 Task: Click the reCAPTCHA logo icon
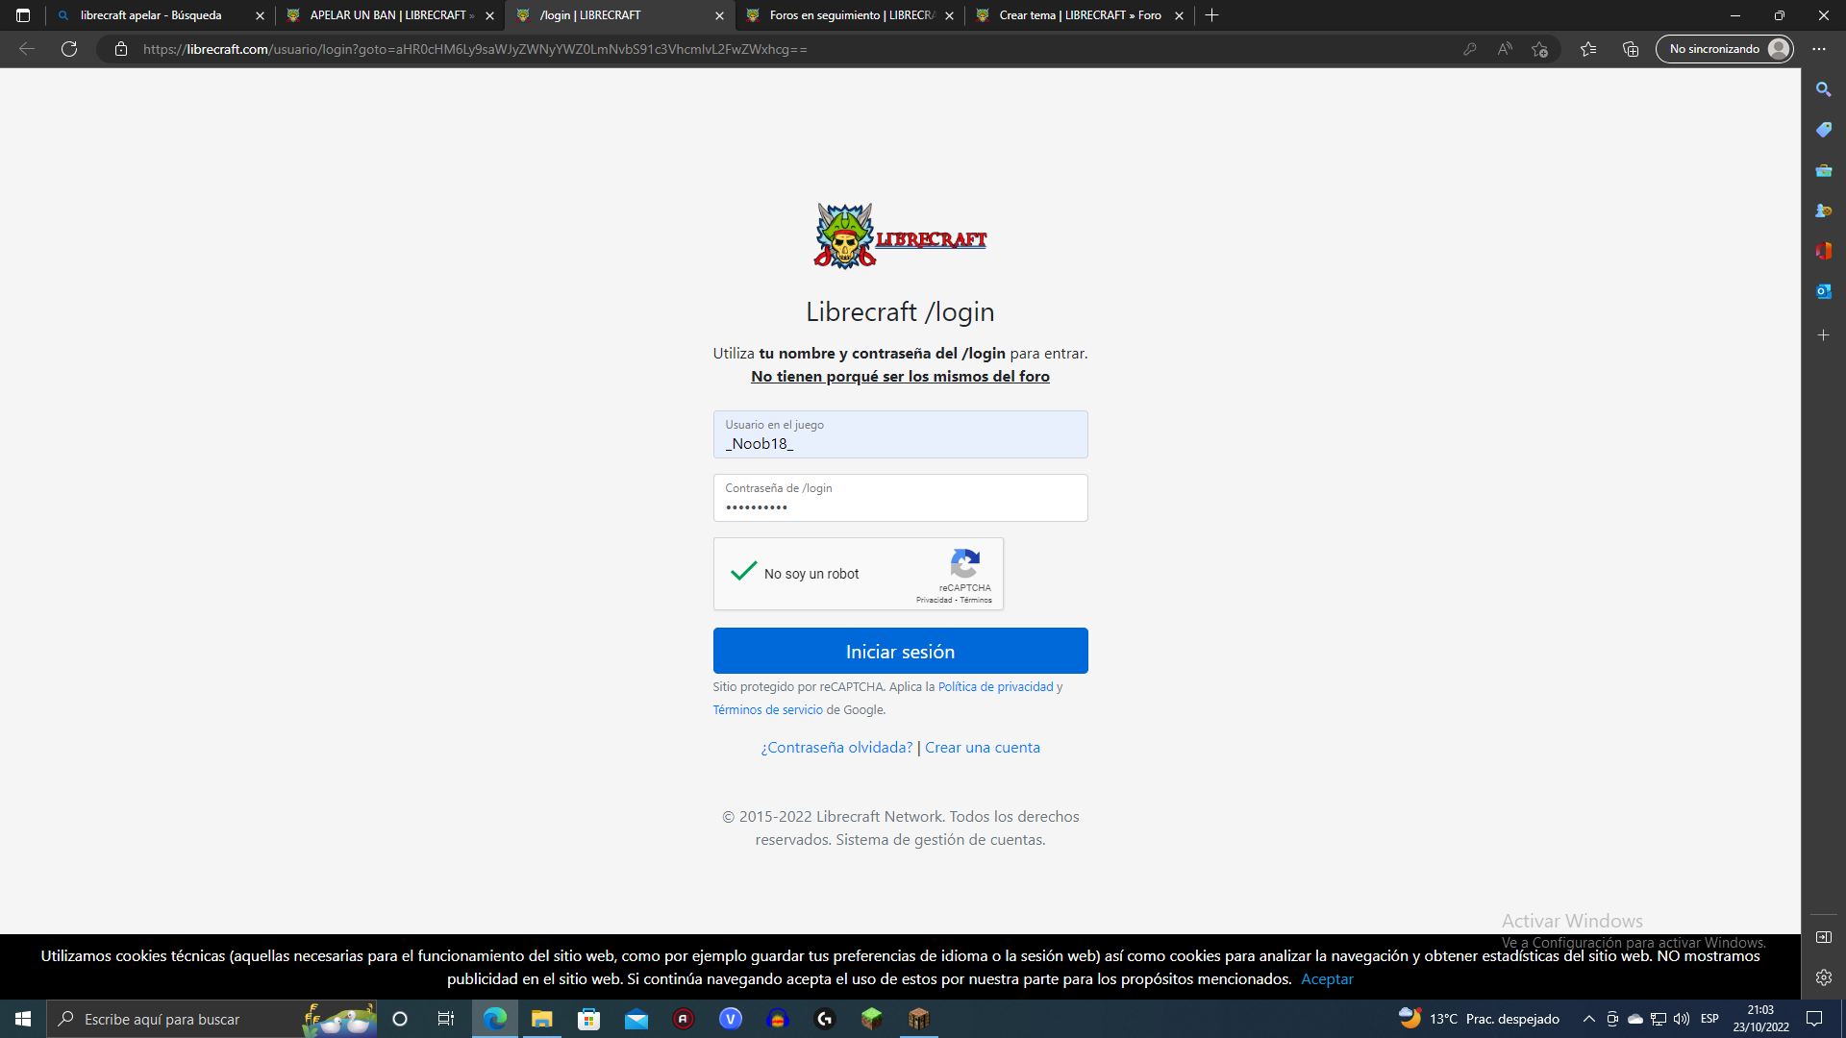(964, 563)
